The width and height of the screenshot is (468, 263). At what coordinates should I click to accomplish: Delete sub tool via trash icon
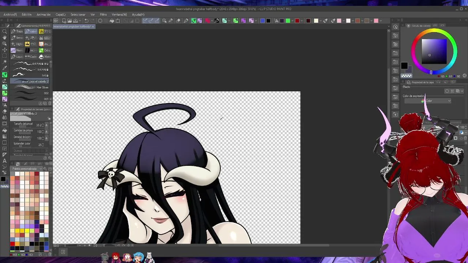pos(50,103)
